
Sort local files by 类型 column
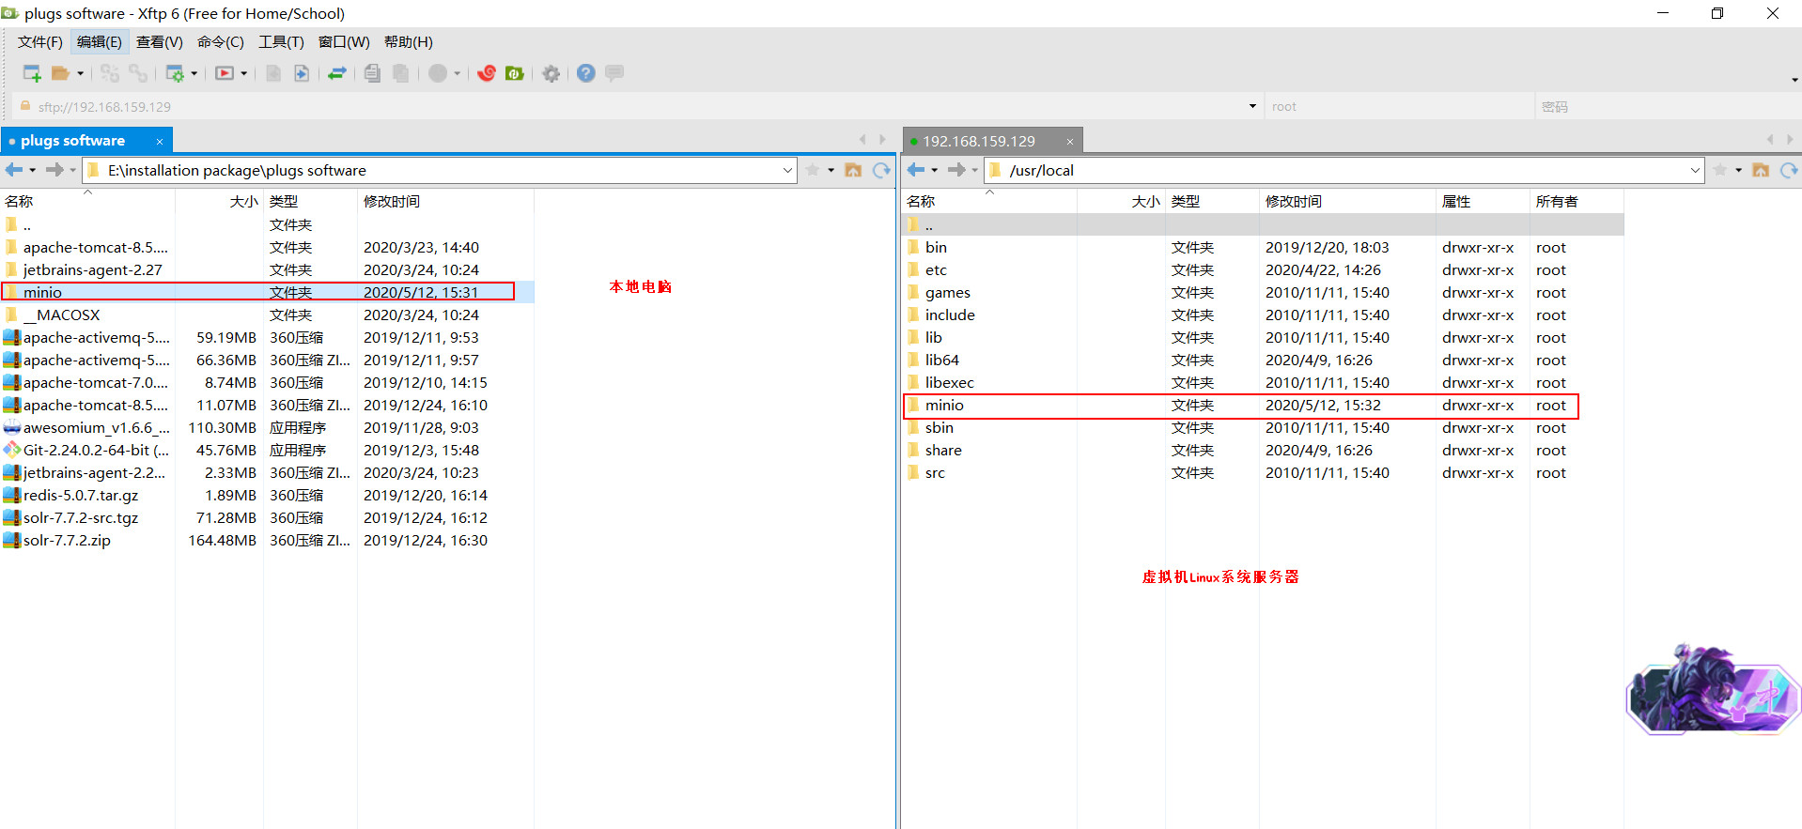(310, 201)
